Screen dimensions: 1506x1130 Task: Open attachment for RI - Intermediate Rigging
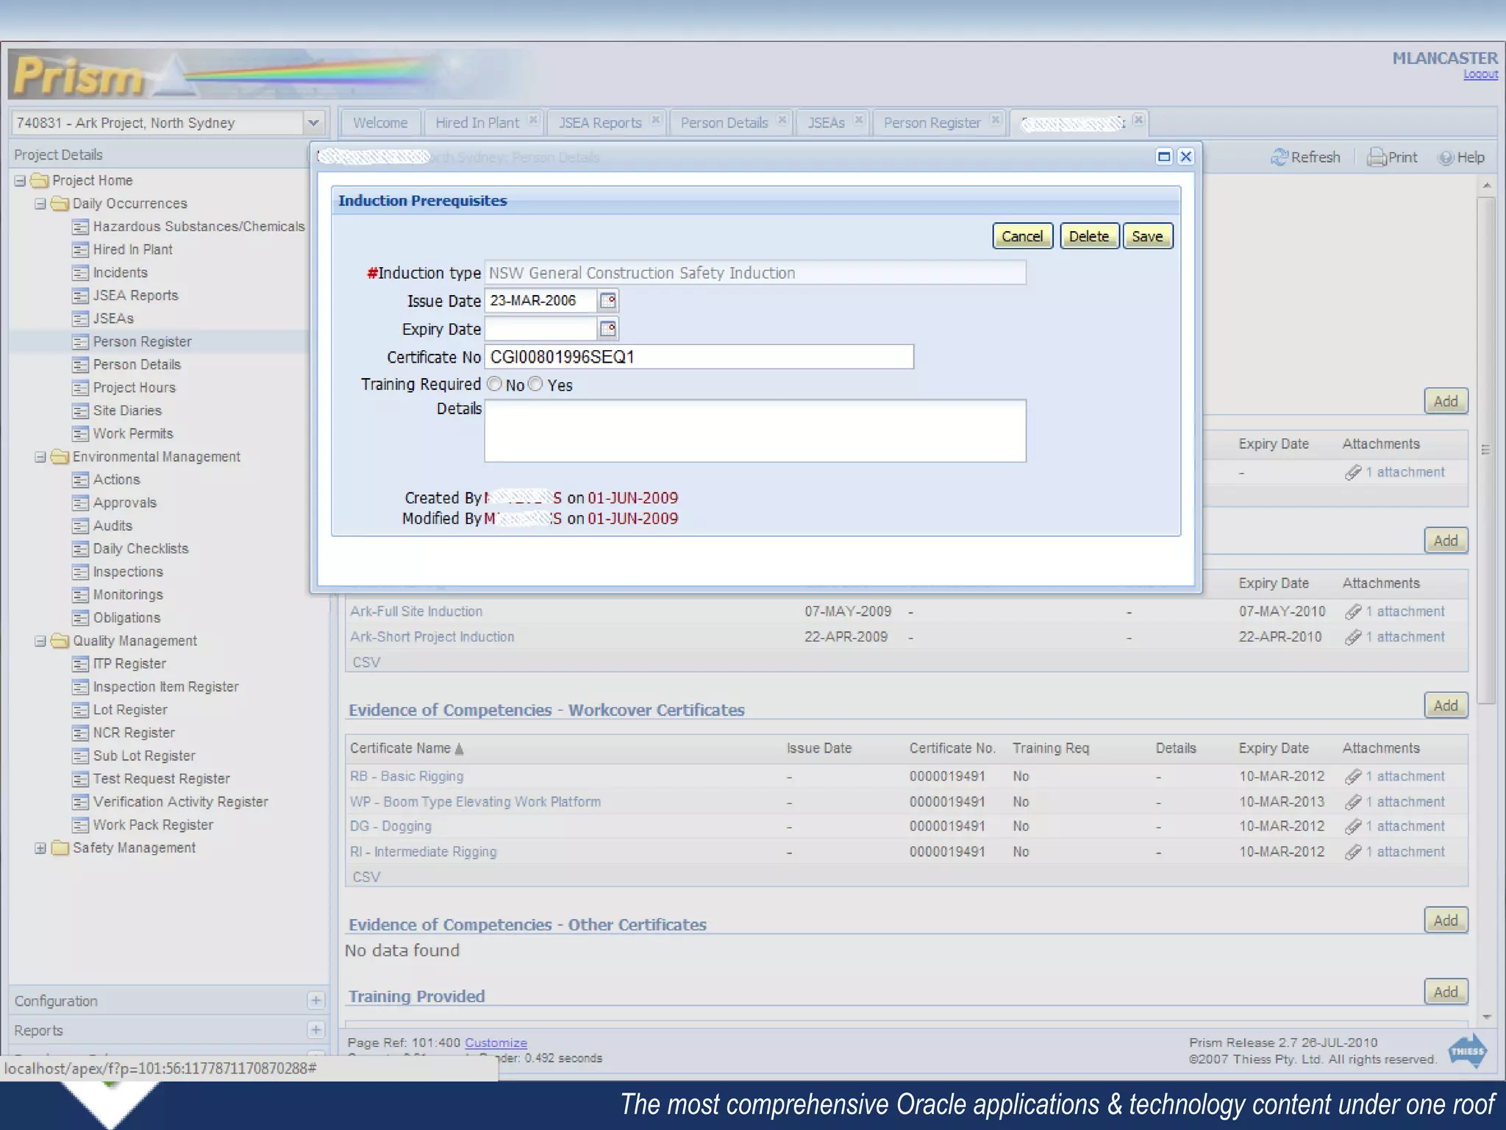(1395, 852)
